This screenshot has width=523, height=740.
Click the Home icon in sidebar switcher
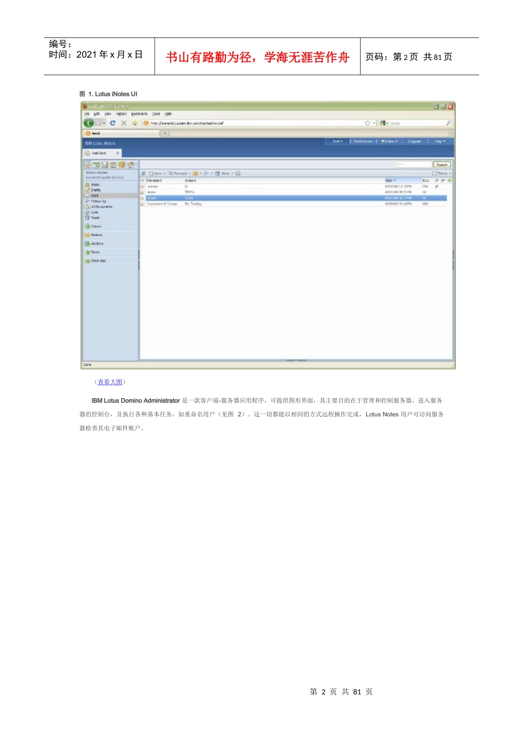(130, 165)
